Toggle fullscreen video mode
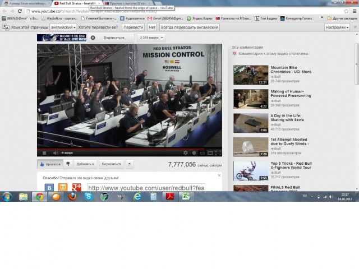This screenshot has height=269, width=359. coord(218,152)
